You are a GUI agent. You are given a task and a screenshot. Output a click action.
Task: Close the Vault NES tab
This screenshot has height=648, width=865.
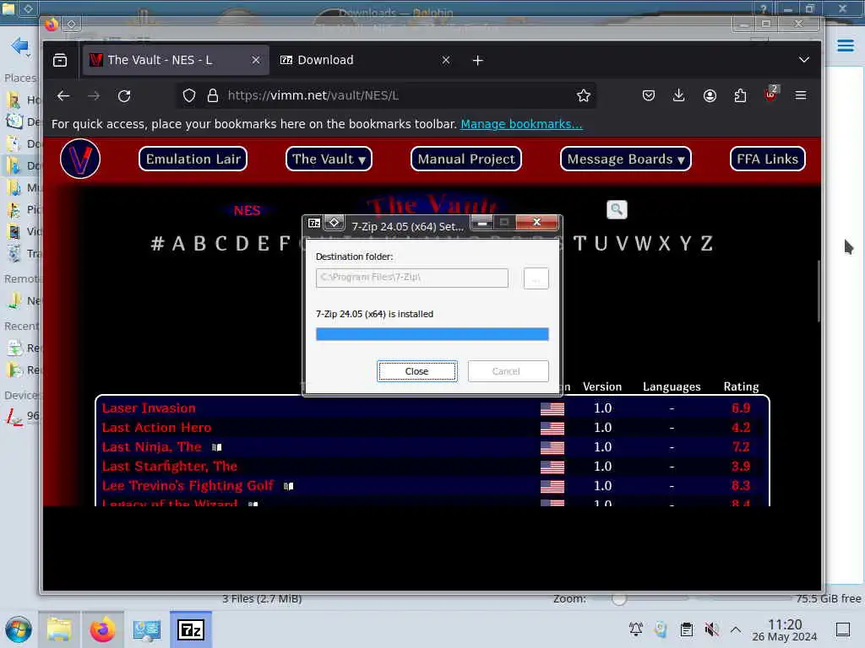256,60
